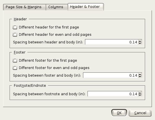This screenshot has height=120, width=155.
Task: Decrease footer and body spacing down arrow
Action: point(140,76)
